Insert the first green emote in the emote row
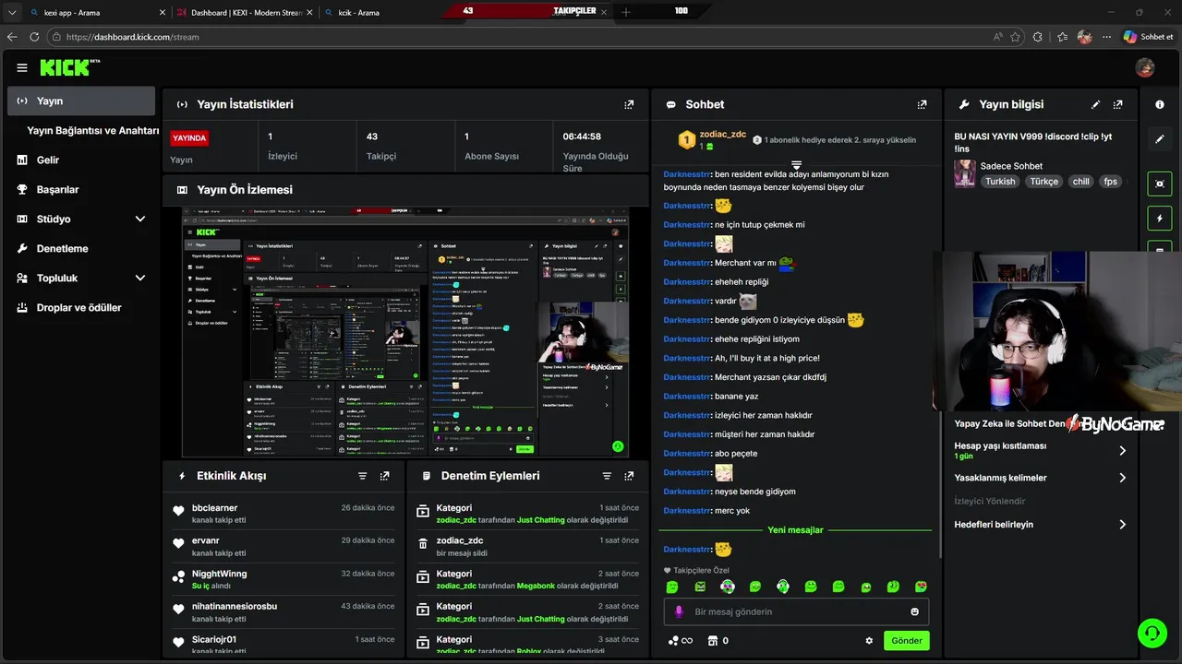The width and height of the screenshot is (1182, 664). (x=672, y=587)
